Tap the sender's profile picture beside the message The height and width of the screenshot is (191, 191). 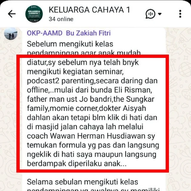point(11,33)
